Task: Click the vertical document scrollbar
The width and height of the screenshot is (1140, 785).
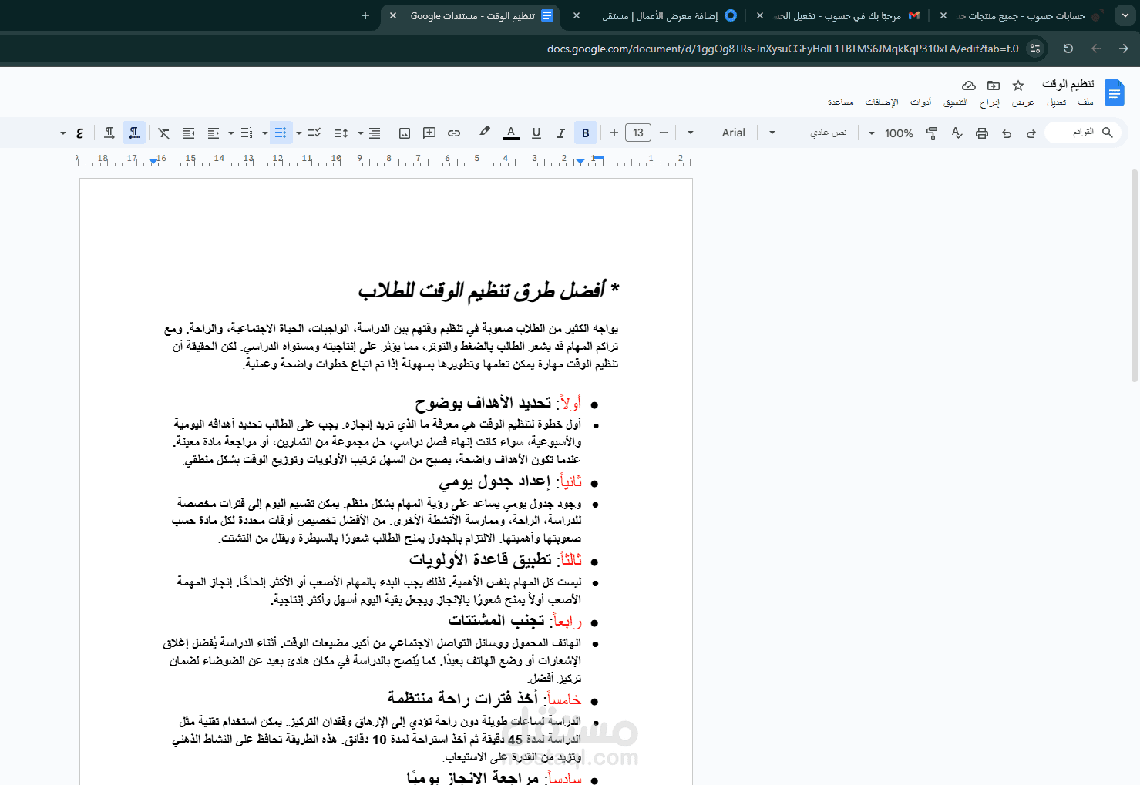Action: [1134, 276]
